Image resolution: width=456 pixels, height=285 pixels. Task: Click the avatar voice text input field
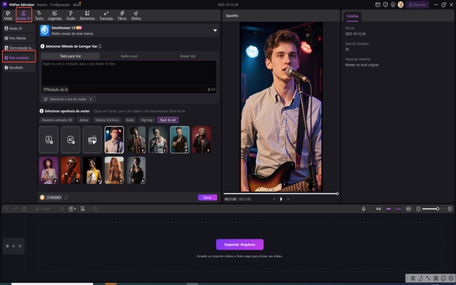tap(128, 72)
